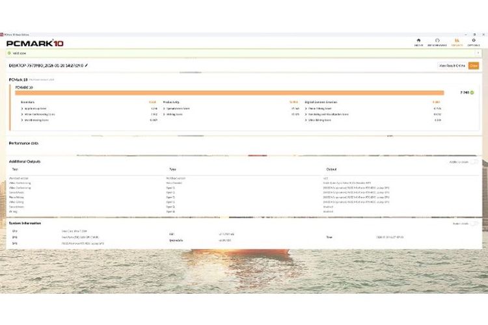Click the SystemInfo label in system information

pos(176,240)
